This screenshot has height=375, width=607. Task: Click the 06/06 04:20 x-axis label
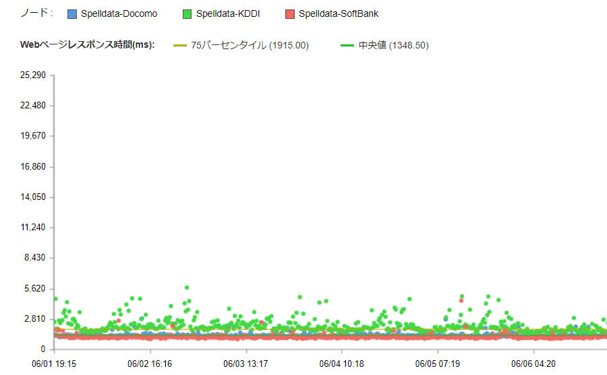(x=534, y=364)
